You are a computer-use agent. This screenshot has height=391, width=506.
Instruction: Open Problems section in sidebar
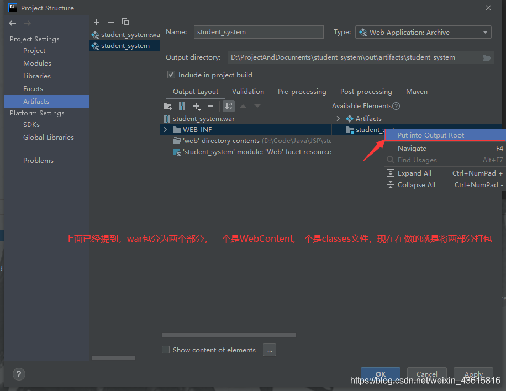pos(38,161)
